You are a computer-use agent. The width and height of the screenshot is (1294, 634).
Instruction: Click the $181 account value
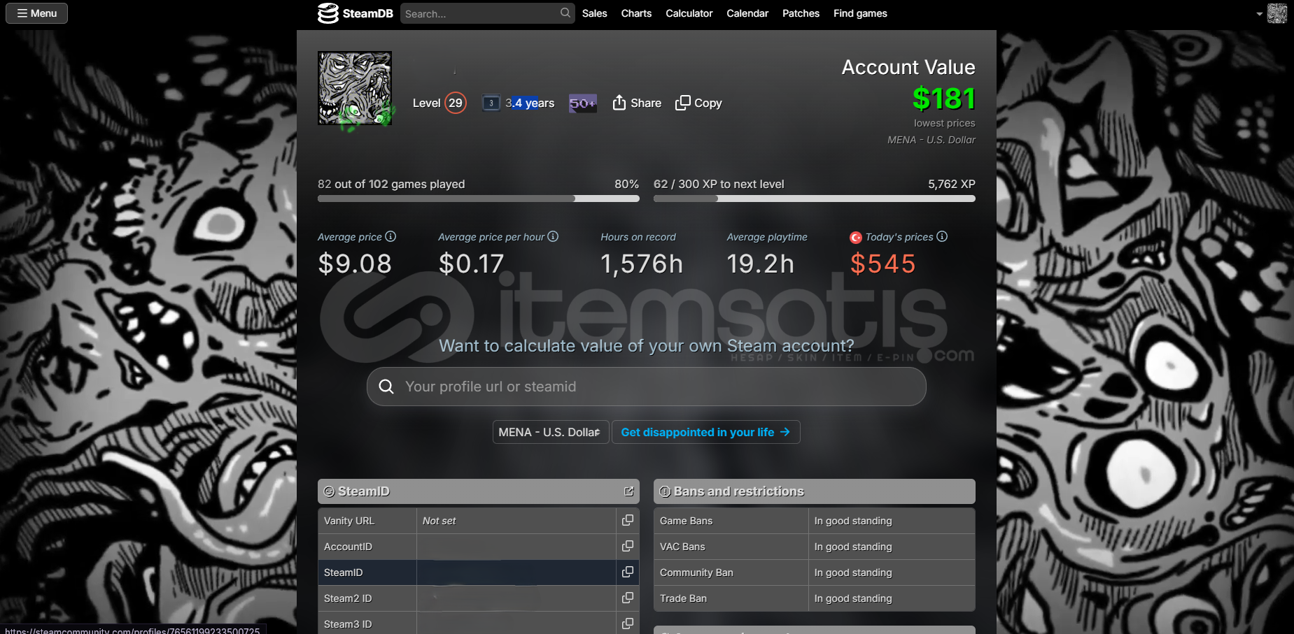(x=943, y=99)
